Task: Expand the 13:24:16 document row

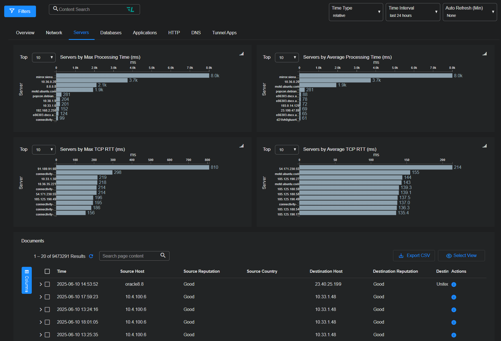Action: 41,310
